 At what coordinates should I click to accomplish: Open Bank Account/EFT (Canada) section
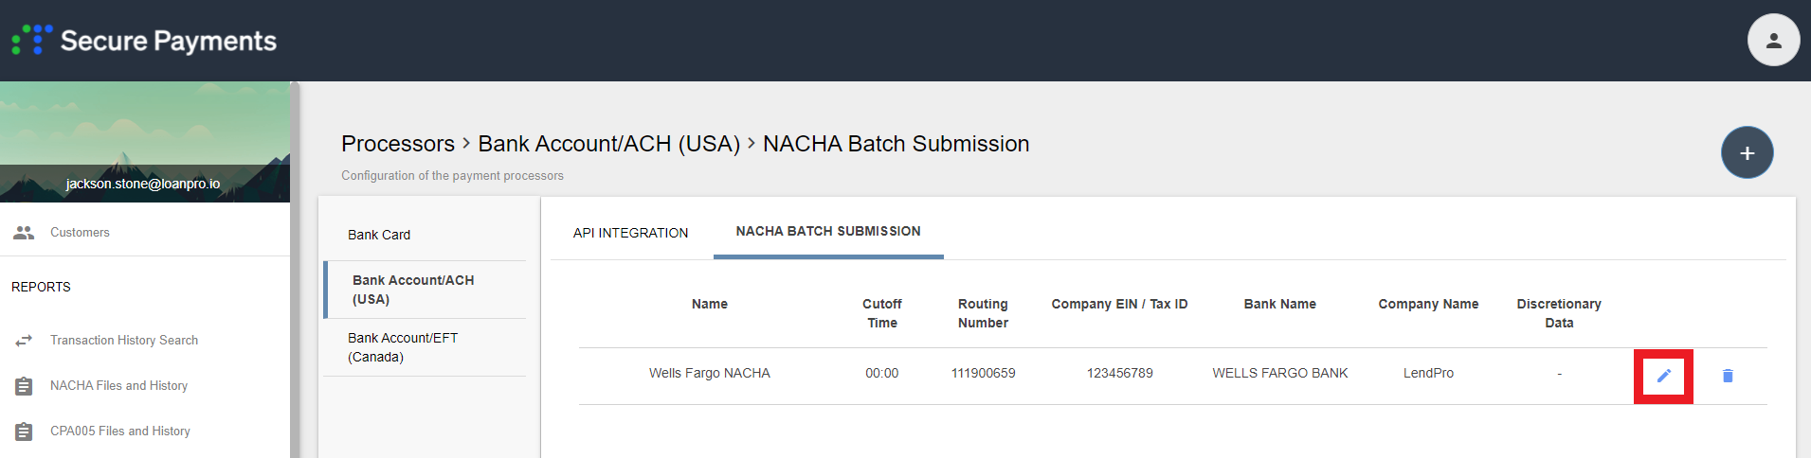coord(403,347)
